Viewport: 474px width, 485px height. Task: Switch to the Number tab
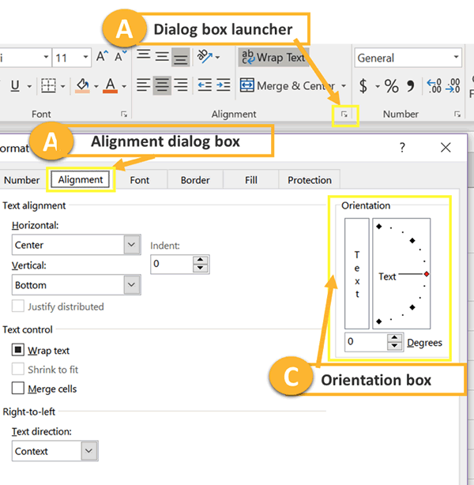(x=21, y=180)
